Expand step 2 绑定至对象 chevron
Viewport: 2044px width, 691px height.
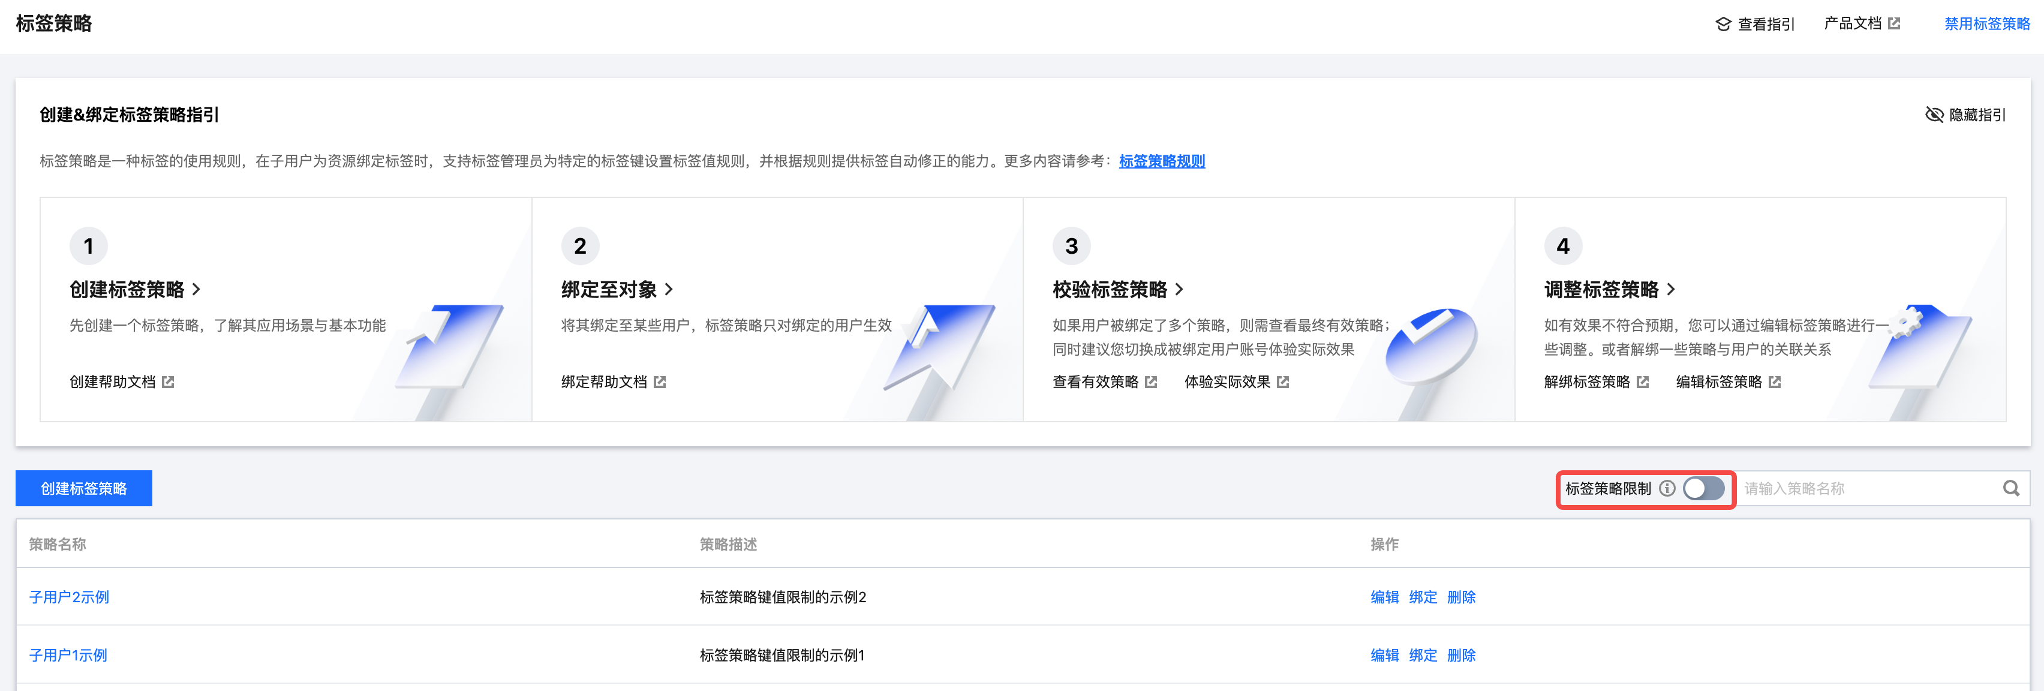click(669, 290)
